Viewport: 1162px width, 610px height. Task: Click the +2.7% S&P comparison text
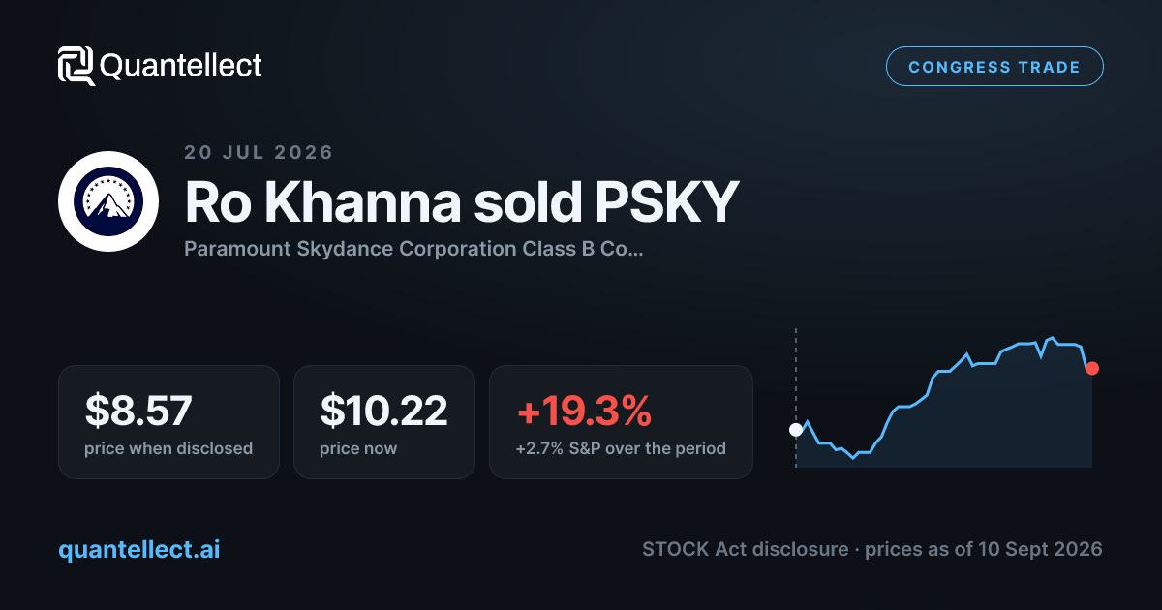pyautogui.click(x=621, y=448)
